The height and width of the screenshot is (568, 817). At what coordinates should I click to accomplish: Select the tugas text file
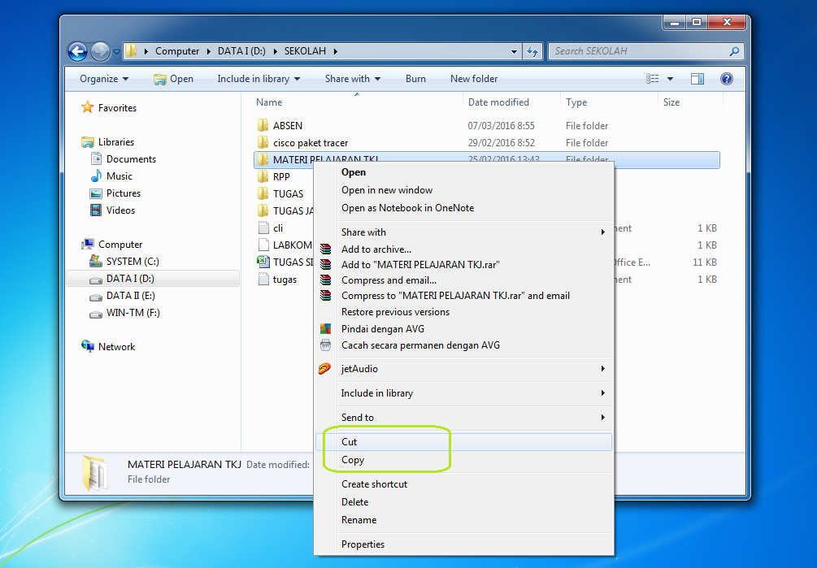278,280
